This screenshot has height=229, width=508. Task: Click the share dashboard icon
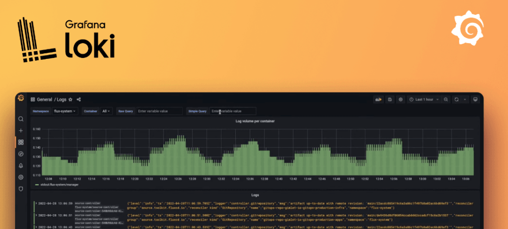pyautogui.click(x=79, y=100)
